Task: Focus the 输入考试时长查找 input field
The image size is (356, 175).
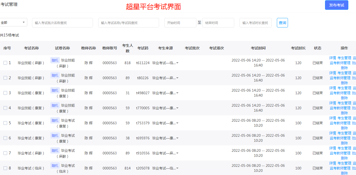Action: 255,23
